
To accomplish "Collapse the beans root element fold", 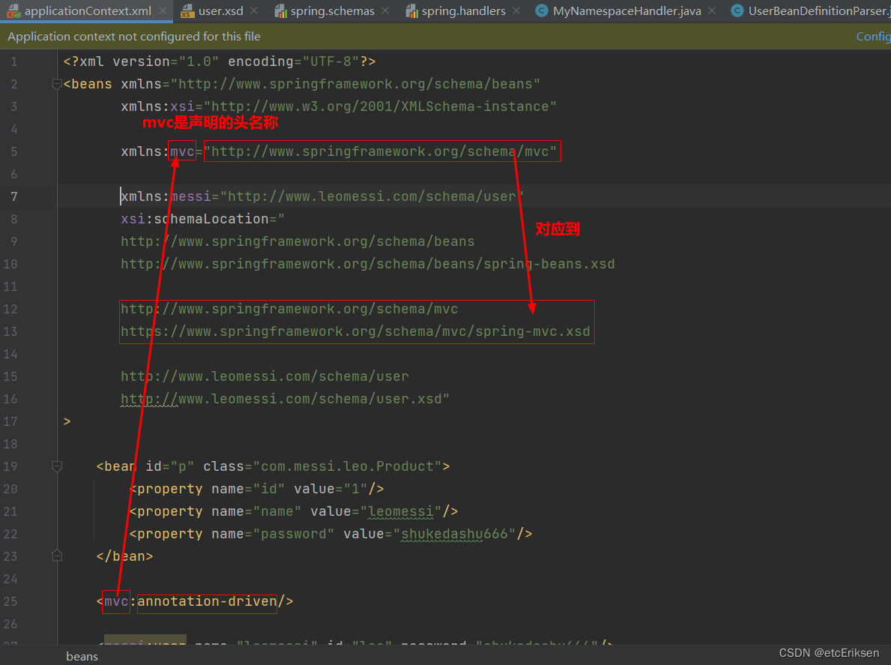I will point(57,84).
